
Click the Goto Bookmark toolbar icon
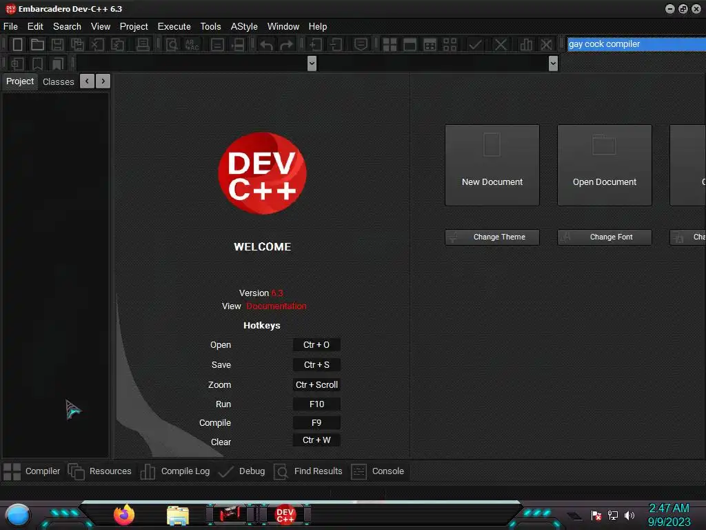pyautogui.click(x=57, y=63)
